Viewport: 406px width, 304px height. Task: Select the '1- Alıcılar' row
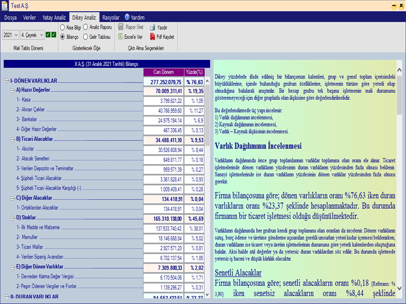click(25, 149)
